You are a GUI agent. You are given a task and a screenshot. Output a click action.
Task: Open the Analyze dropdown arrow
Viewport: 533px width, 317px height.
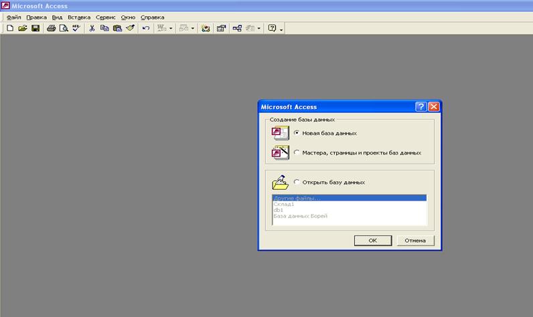(193, 29)
